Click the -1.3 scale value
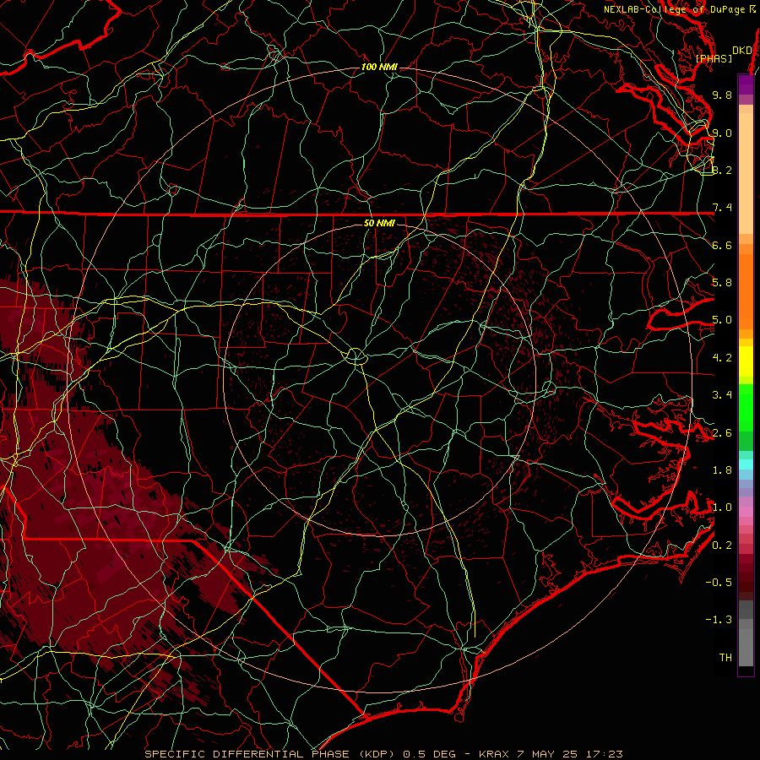760x760 pixels. [x=719, y=620]
